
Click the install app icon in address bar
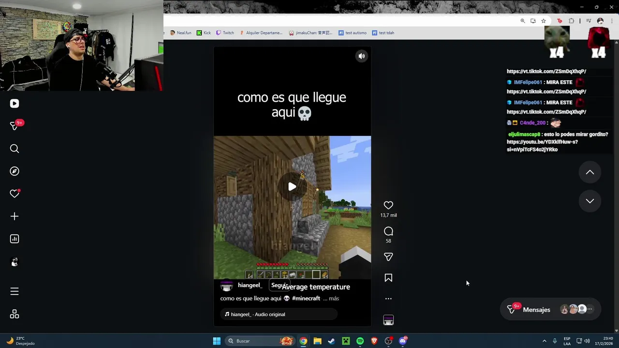point(533,21)
